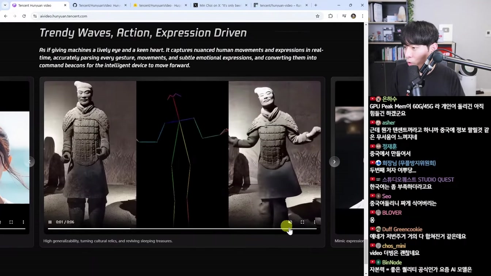Switch to the tencent/hunyuan-video Run tab
This screenshot has height=276, width=491.
point(281,5)
